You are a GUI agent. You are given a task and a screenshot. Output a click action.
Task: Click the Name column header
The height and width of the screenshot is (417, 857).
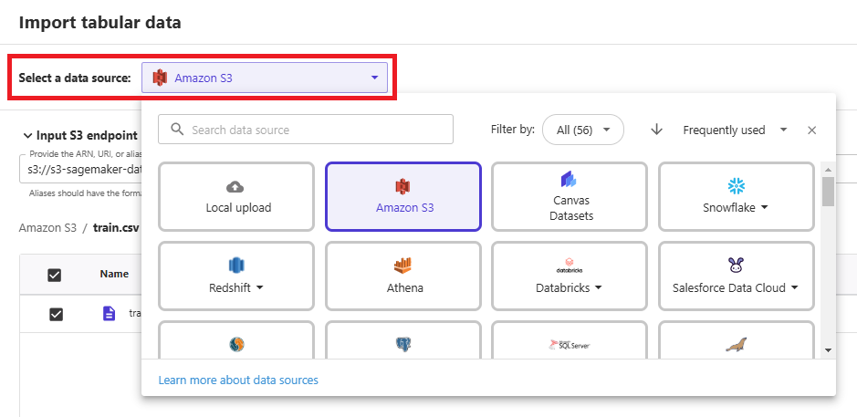coord(114,274)
